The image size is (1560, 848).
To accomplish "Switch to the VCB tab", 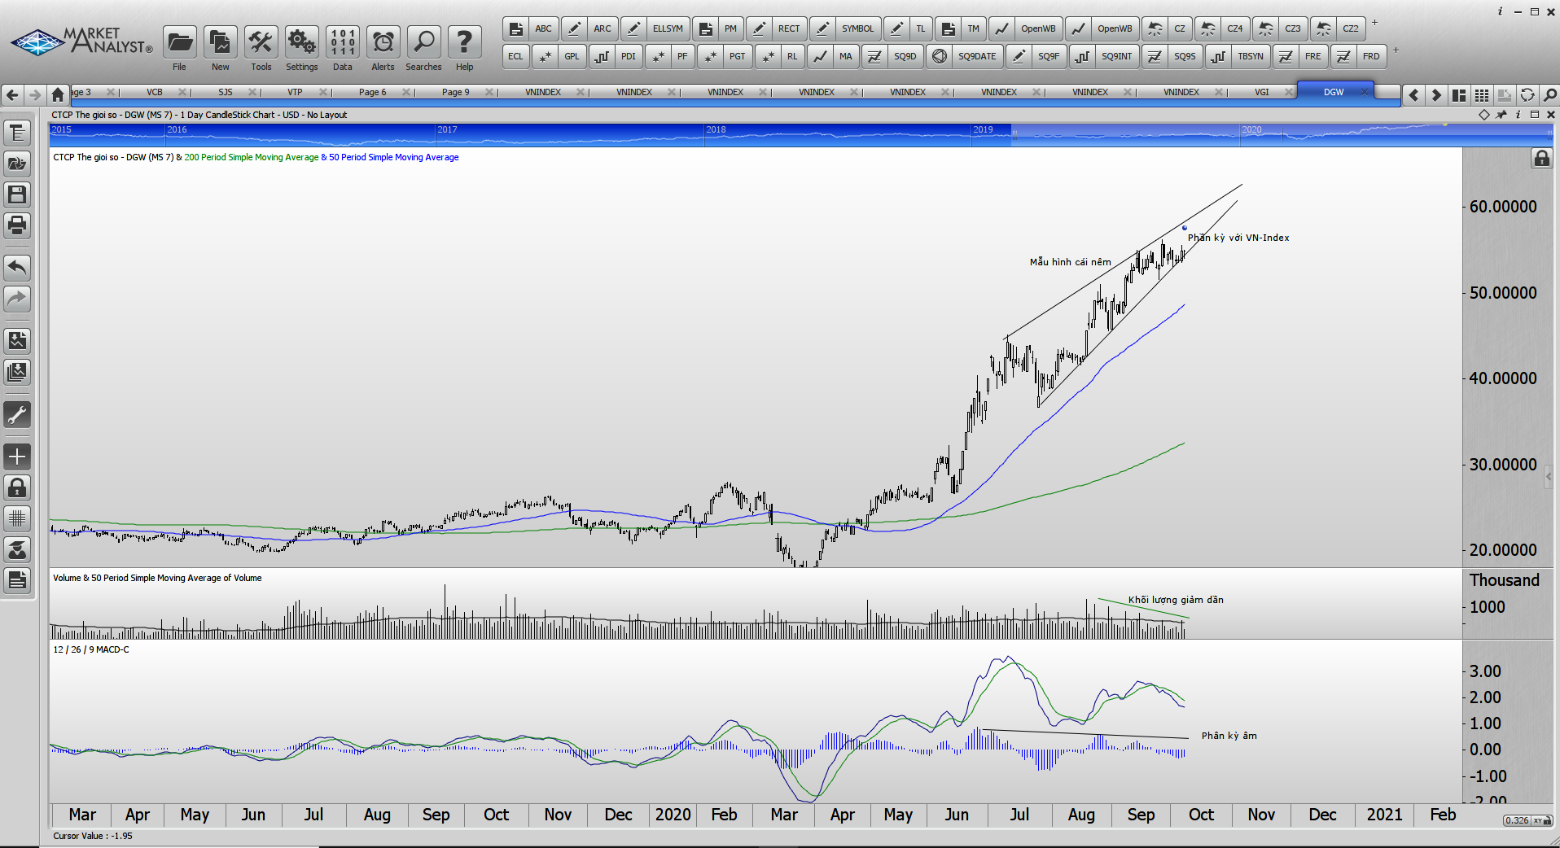I will click(155, 92).
